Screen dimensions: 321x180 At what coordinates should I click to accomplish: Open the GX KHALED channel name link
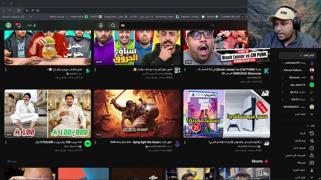254,78
